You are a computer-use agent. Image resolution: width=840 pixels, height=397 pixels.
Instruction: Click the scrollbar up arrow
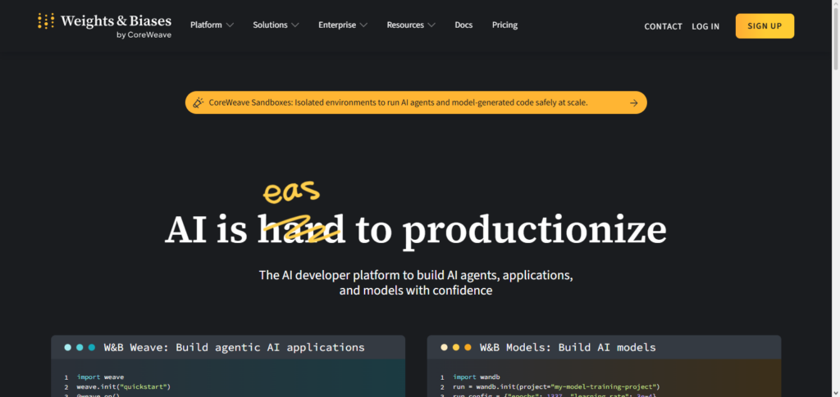[x=835, y=4]
